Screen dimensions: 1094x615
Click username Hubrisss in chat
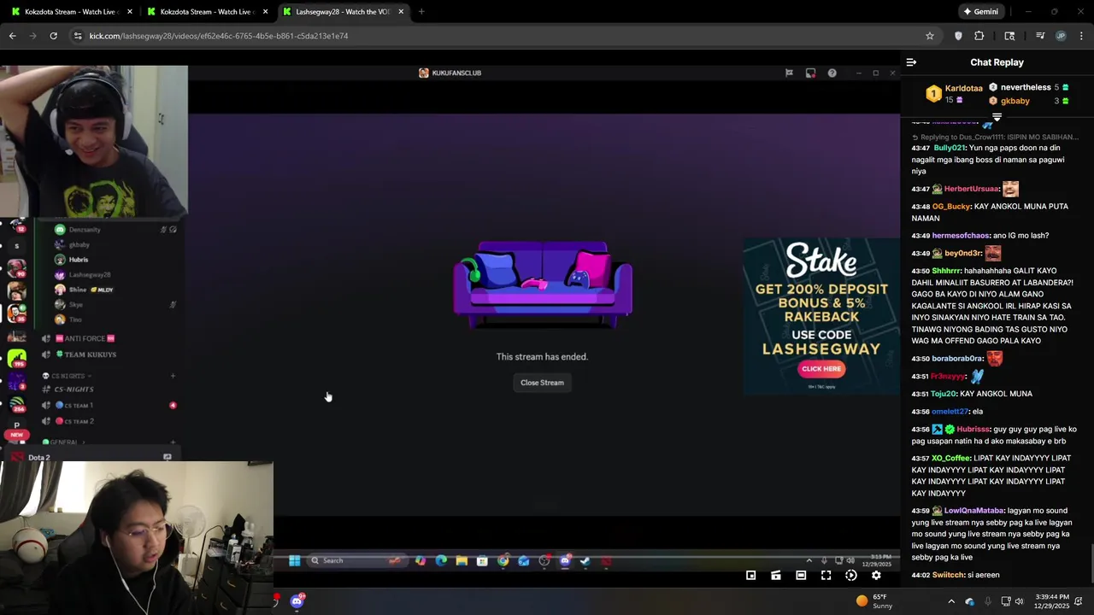[x=973, y=430]
